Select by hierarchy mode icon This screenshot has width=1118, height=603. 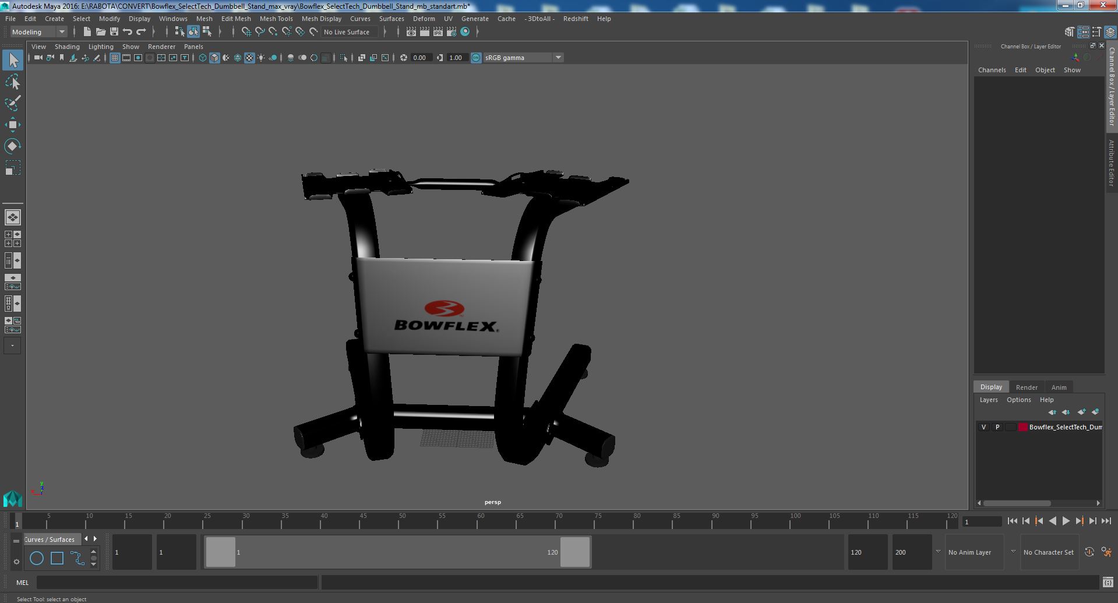tap(179, 32)
